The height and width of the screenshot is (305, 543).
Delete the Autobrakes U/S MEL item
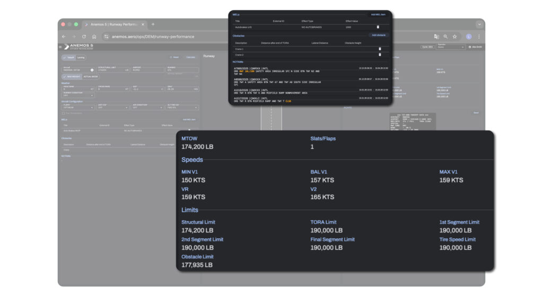click(378, 26)
